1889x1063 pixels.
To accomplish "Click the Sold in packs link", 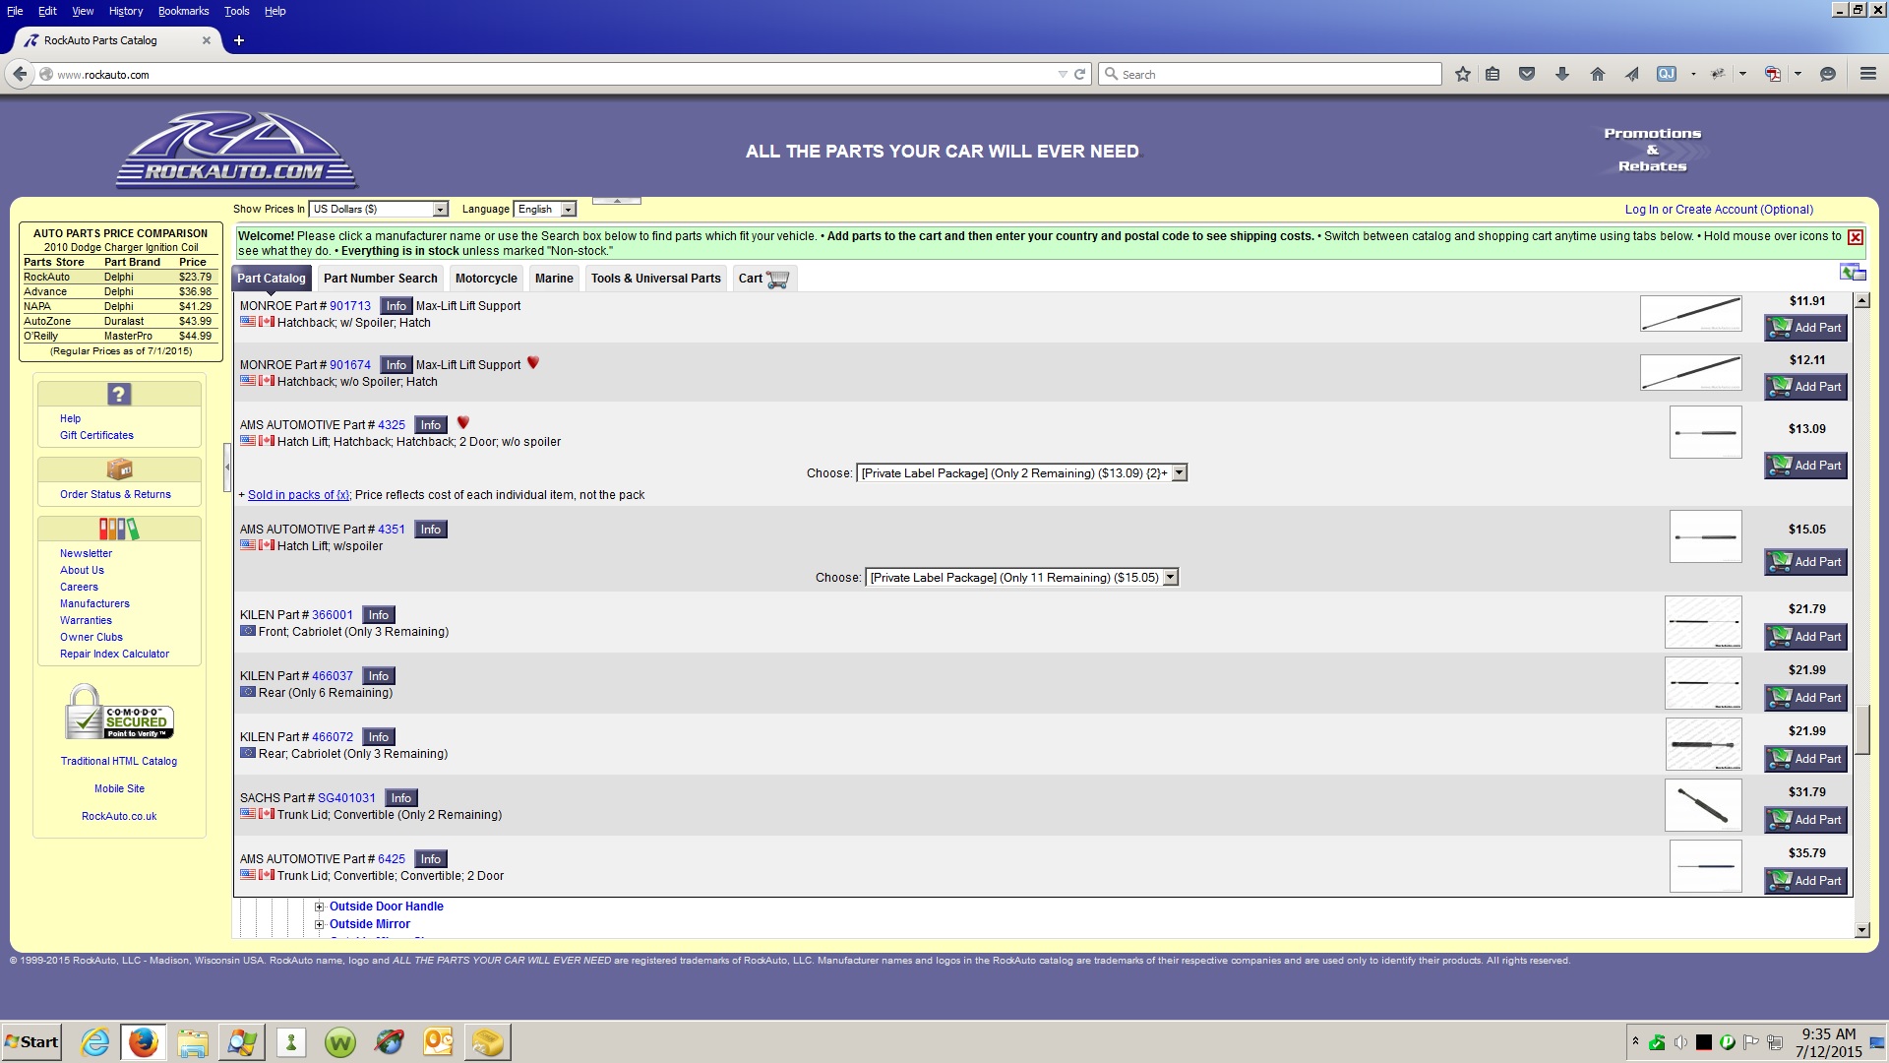I will 298,495.
